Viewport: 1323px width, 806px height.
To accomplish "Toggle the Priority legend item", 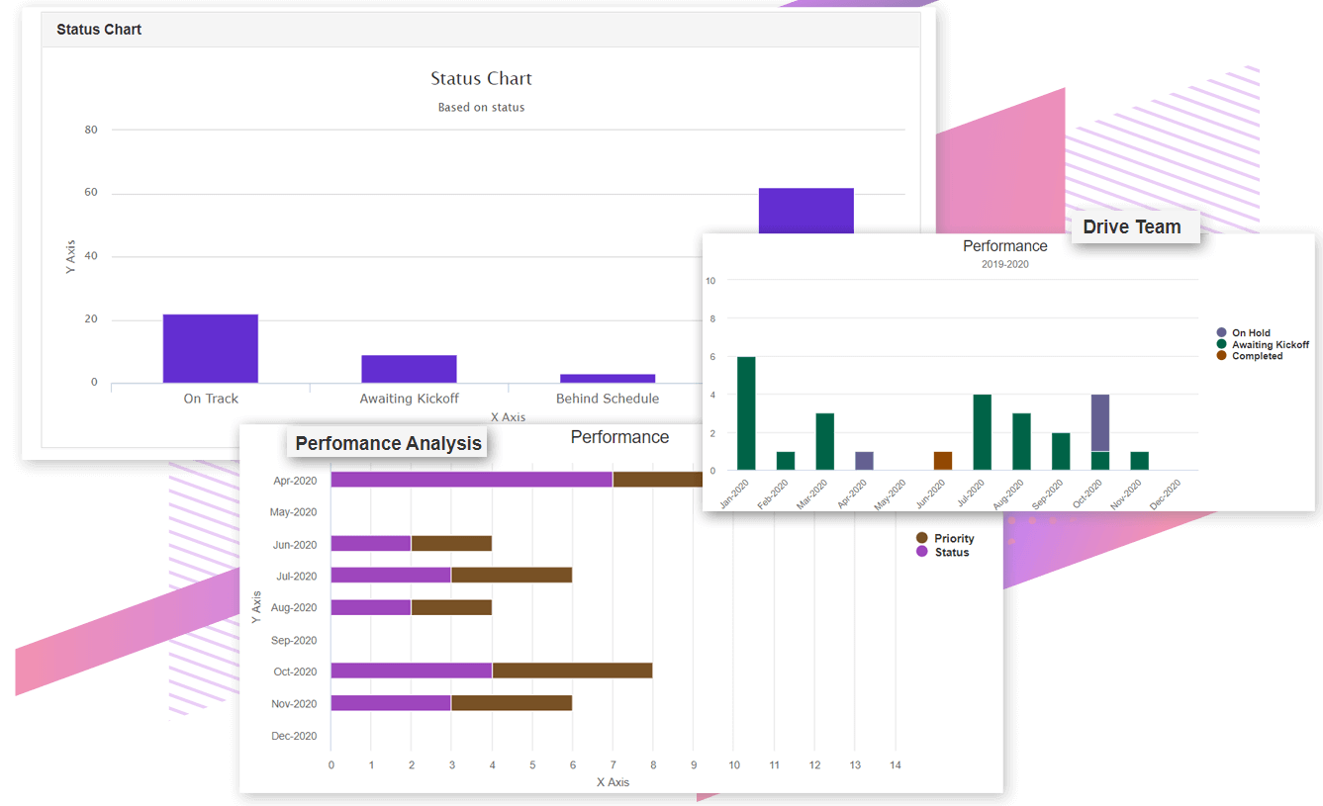I will pos(953,539).
